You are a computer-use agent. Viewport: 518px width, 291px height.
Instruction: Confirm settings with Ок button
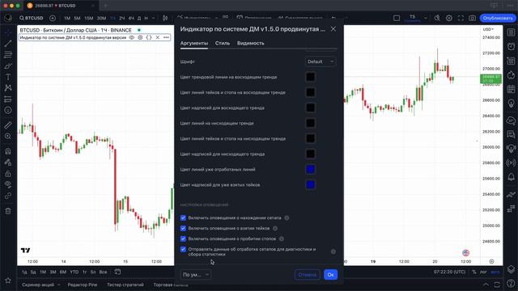(x=330, y=275)
